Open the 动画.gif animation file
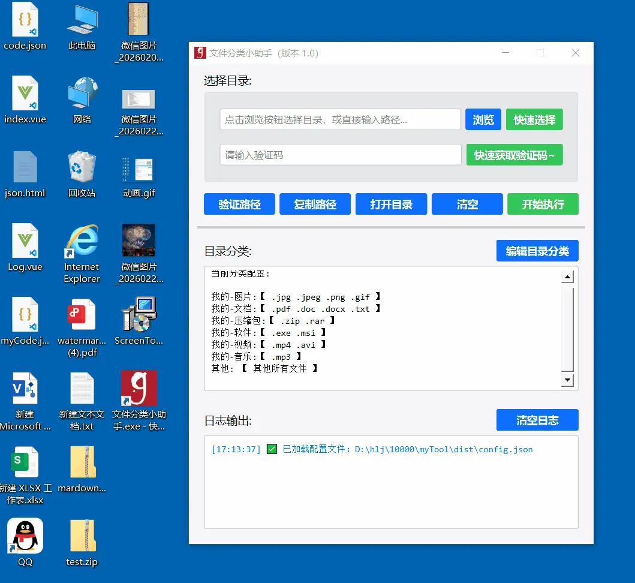Image resolution: width=635 pixels, height=583 pixels. click(x=139, y=167)
